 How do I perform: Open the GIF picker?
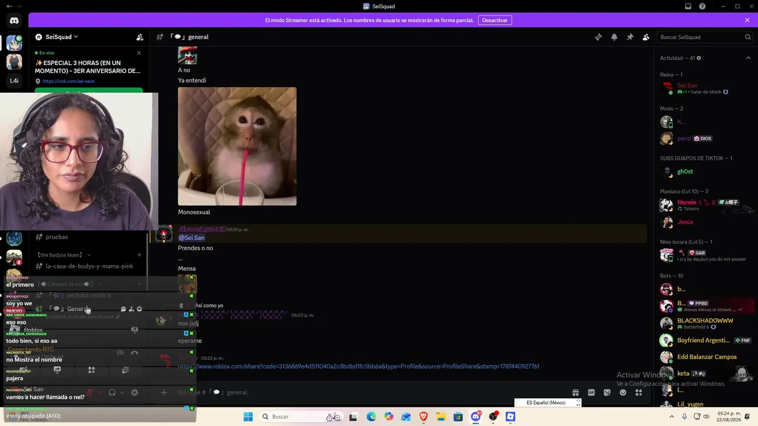coord(591,392)
